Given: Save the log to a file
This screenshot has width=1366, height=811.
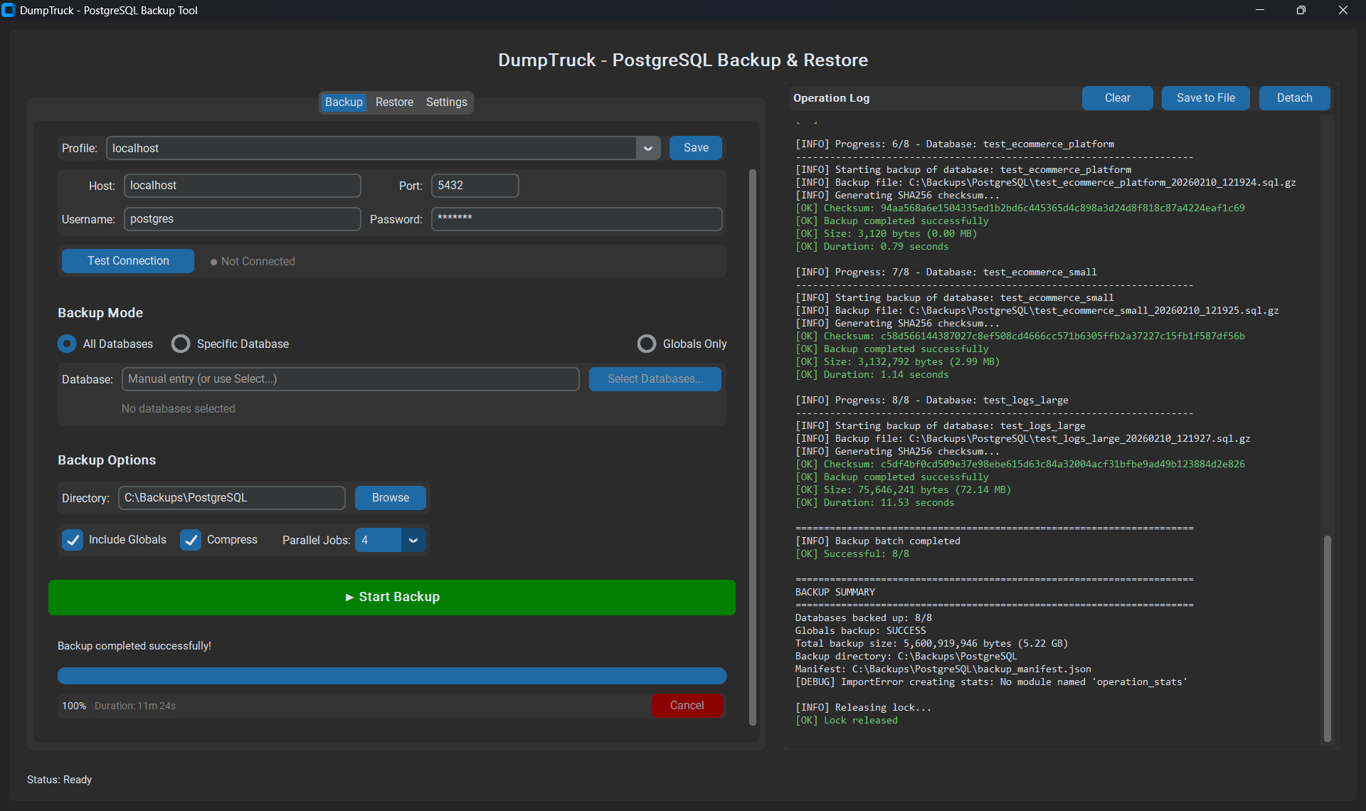Looking at the screenshot, I should click(1205, 97).
